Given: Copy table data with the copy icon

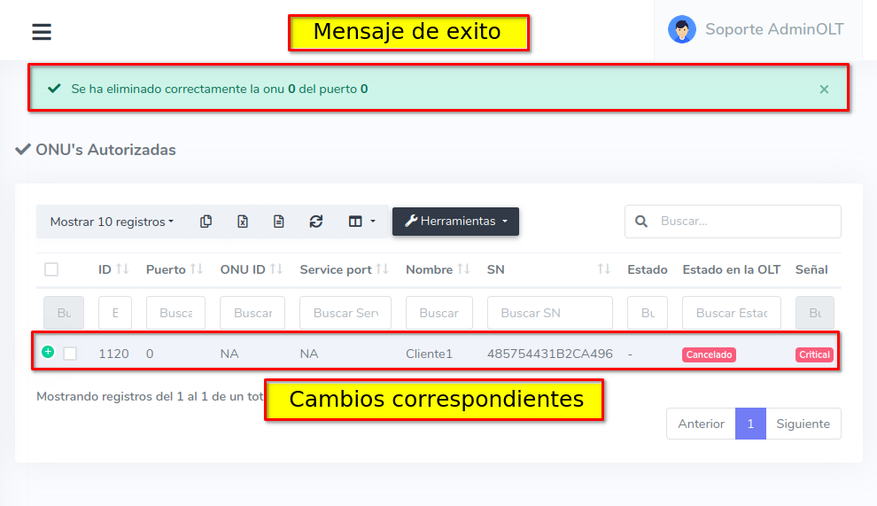Looking at the screenshot, I should point(206,222).
